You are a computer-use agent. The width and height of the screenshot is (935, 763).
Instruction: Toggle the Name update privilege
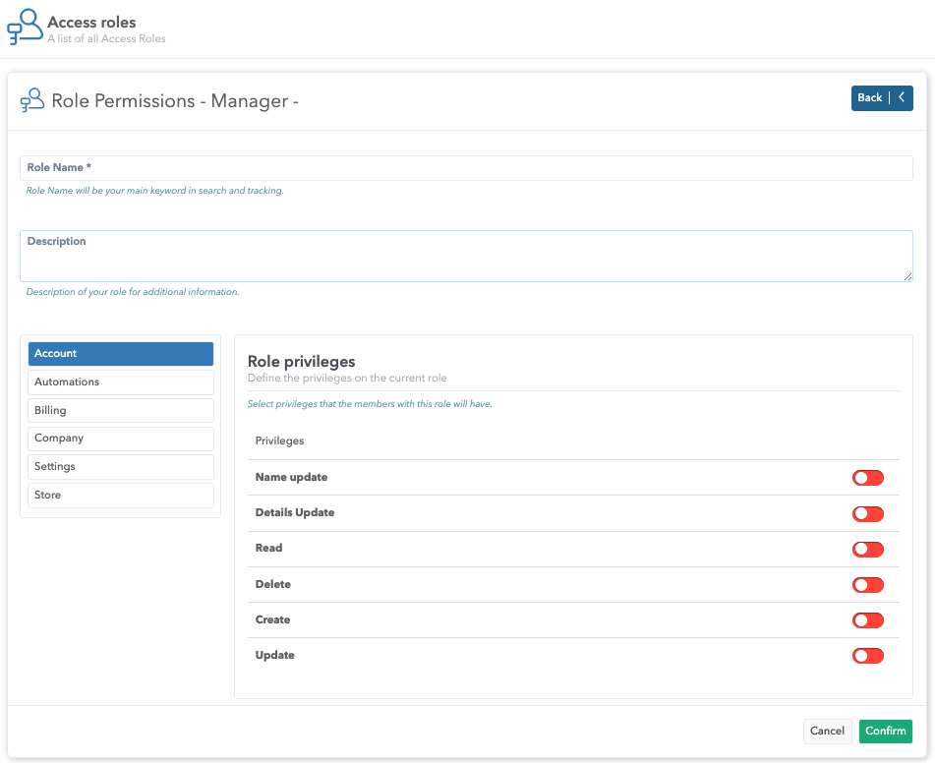click(867, 478)
